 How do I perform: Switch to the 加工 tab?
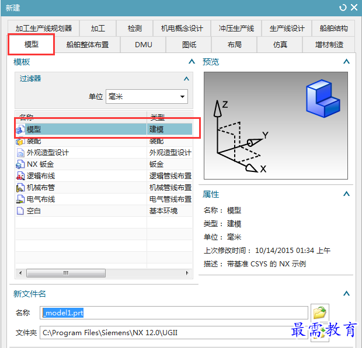(98, 29)
